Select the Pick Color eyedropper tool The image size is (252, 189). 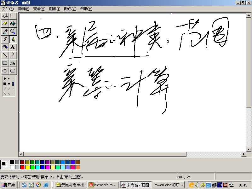click(x=5, y=31)
